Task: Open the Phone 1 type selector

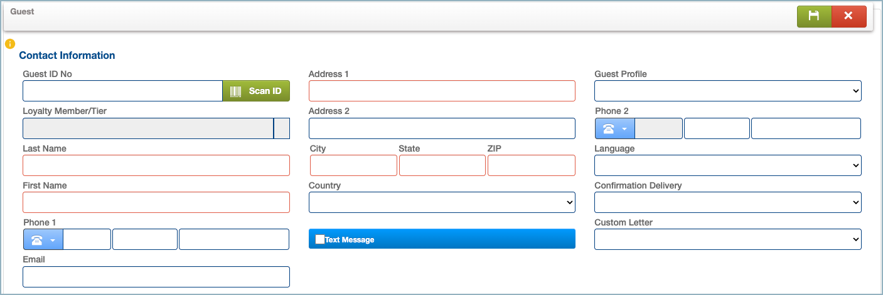Action: point(43,239)
